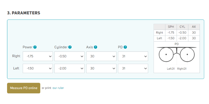Open the Left eye Axis dropdown
The image size is (209, 104).
(101, 68)
